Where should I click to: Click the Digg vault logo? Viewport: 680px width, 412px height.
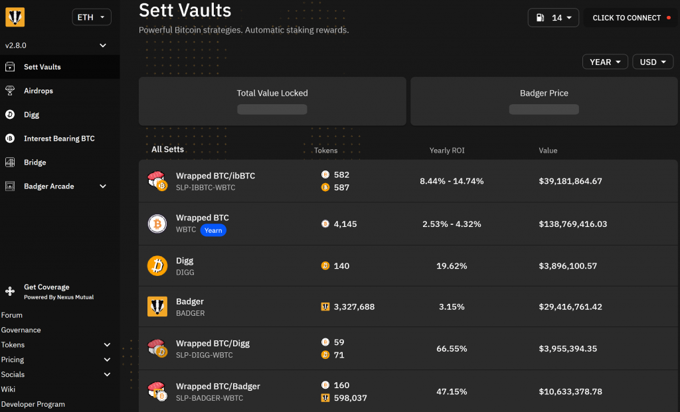point(157,265)
